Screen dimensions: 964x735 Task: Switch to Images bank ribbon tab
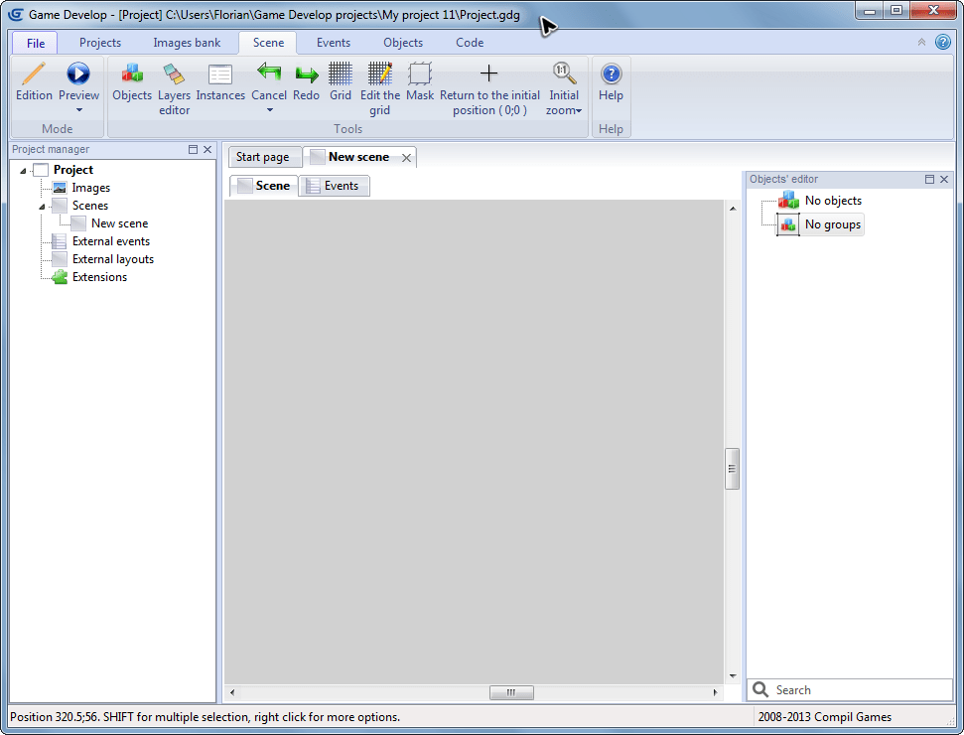tap(187, 43)
